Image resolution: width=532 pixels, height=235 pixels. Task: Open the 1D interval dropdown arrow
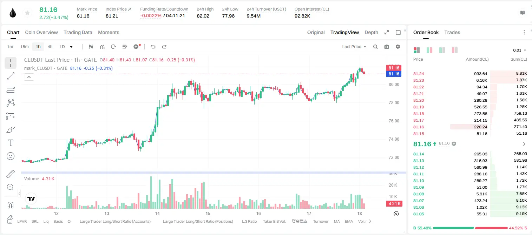pos(71,47)
